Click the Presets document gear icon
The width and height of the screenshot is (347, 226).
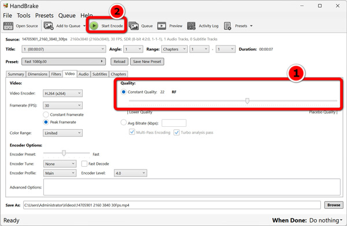227,26
